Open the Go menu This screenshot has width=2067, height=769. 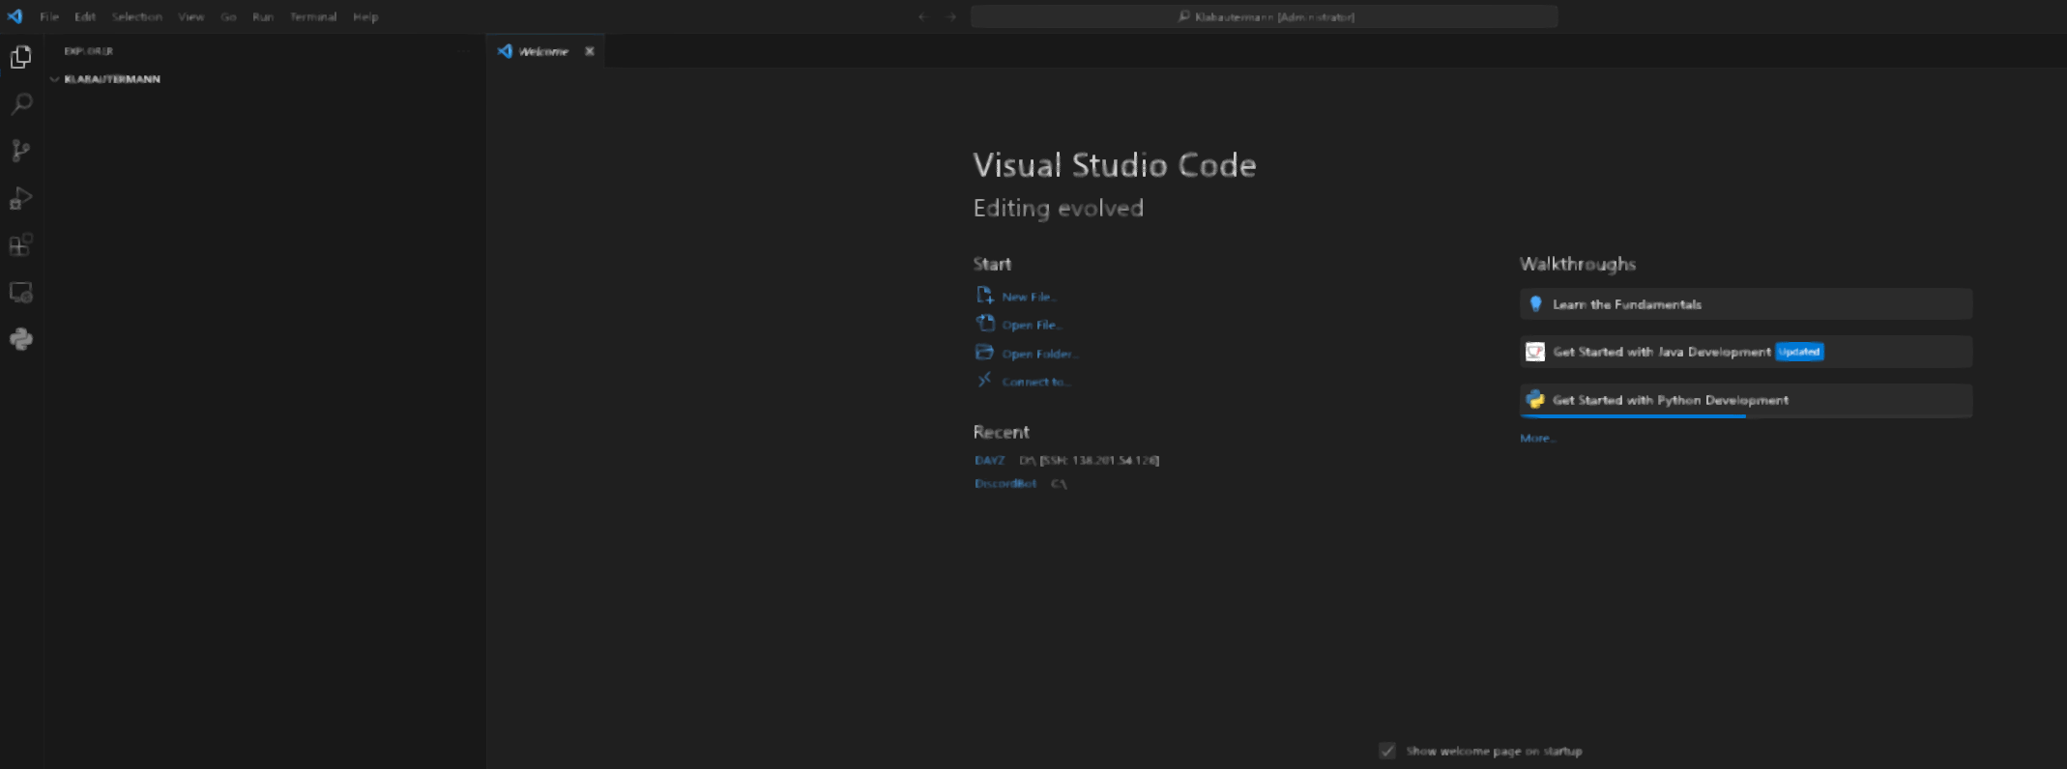228,16
